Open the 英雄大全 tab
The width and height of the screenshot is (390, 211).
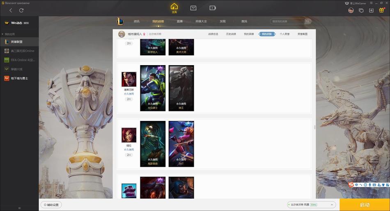(x=201, y=21)
